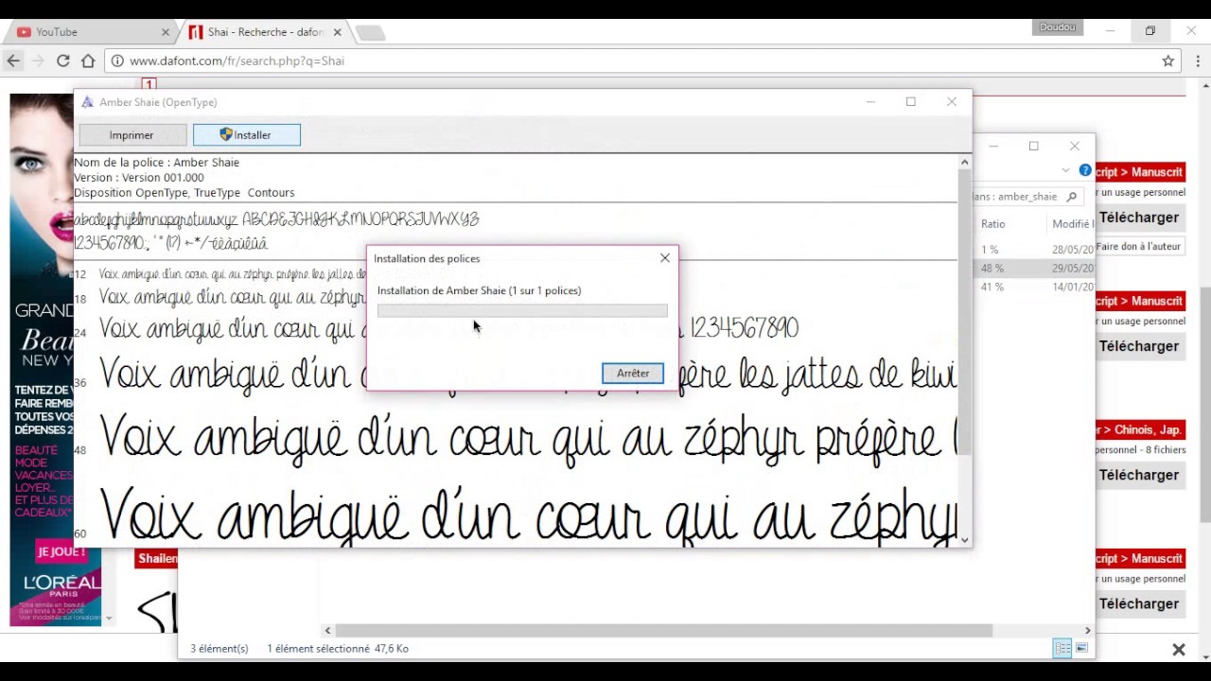
Task: Expand the ribbon chevron in Explorer window
Action: tap(1066, 170)
